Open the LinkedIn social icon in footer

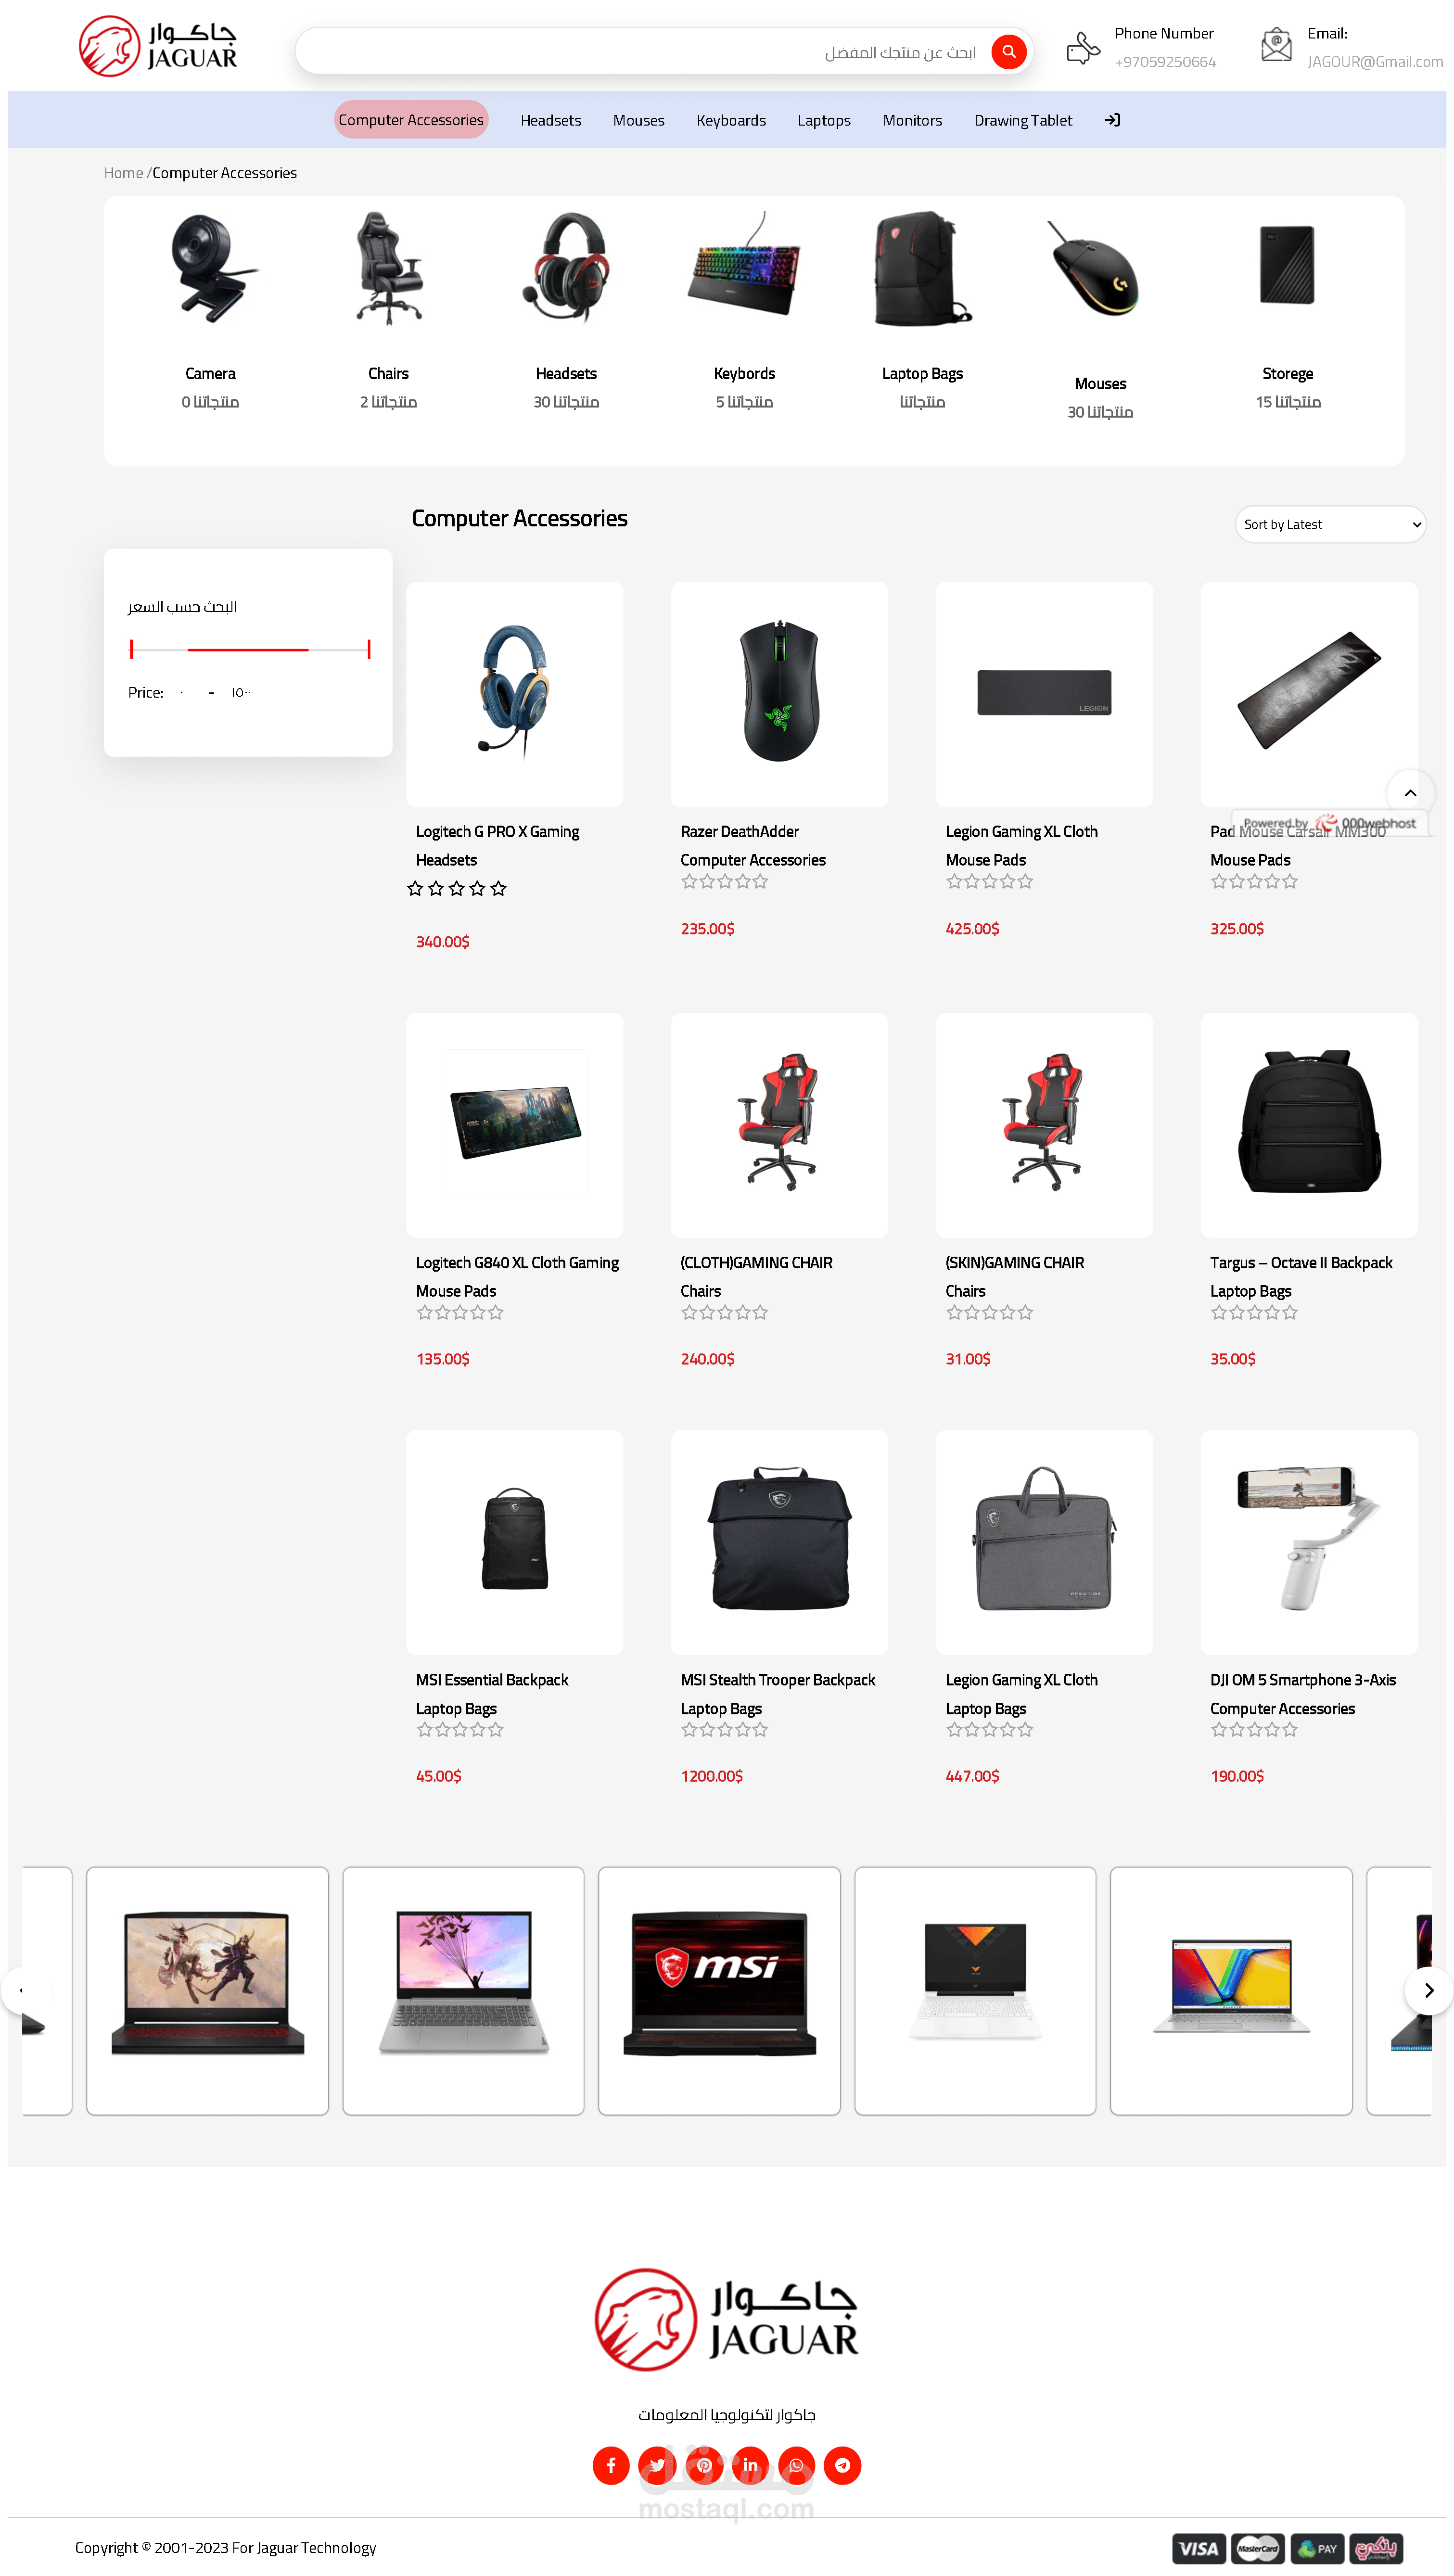[750, 2465]
